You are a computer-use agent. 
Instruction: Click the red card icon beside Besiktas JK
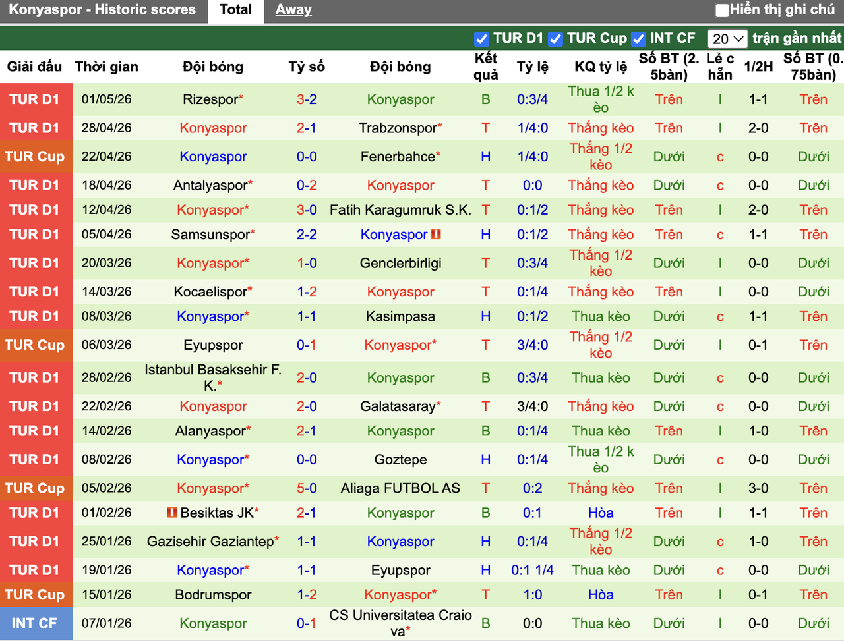172,512
